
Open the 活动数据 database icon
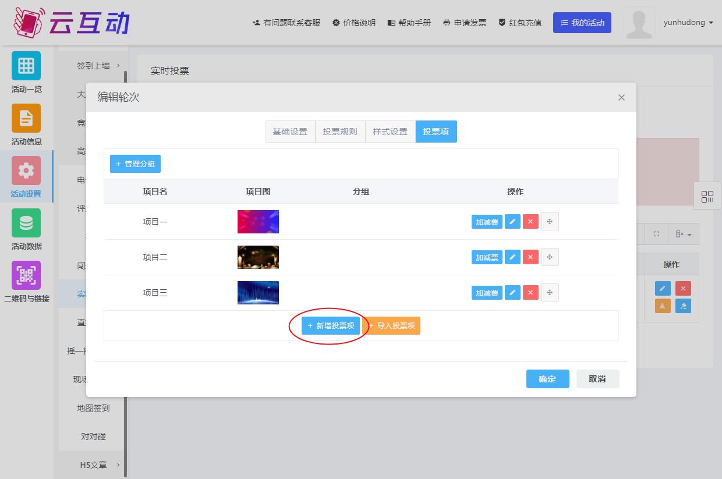point(26,223)
